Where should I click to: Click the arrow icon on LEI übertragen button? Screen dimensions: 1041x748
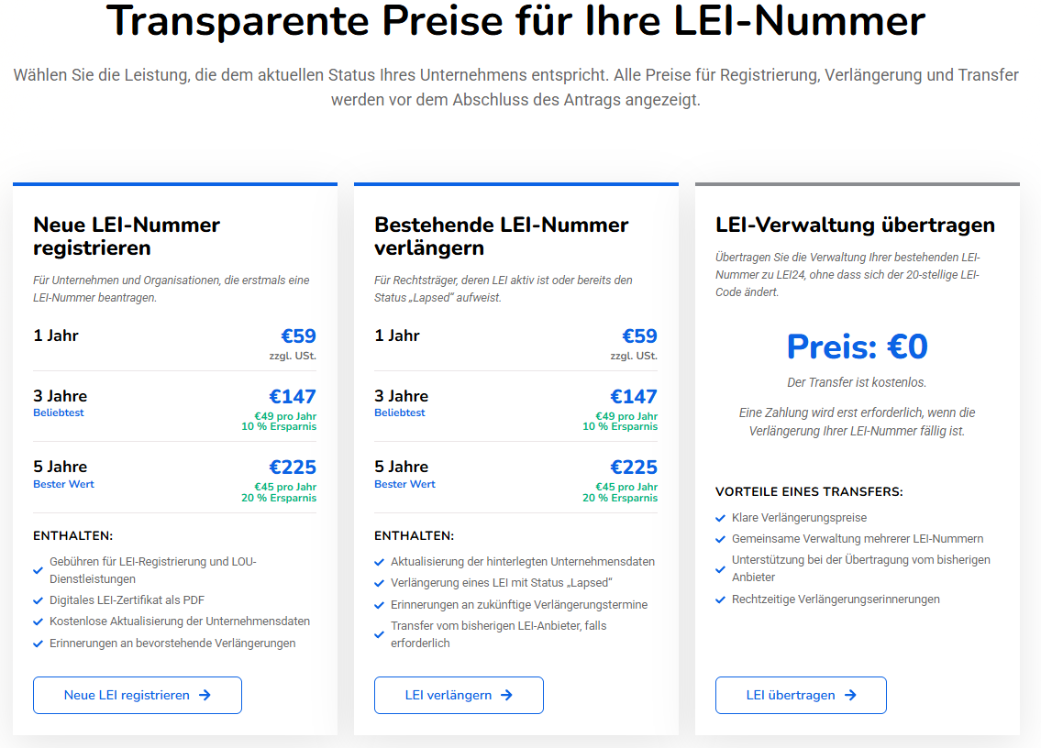[850, 695]
